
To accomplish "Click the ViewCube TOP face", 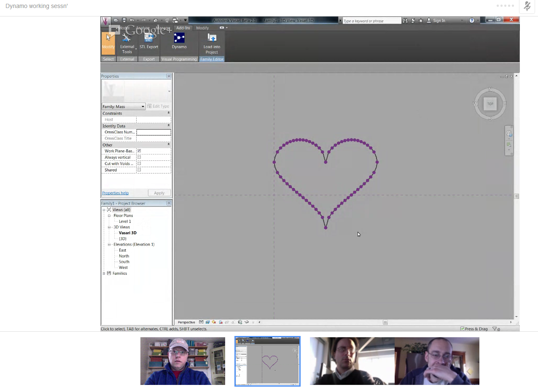I will click(490, 104).
